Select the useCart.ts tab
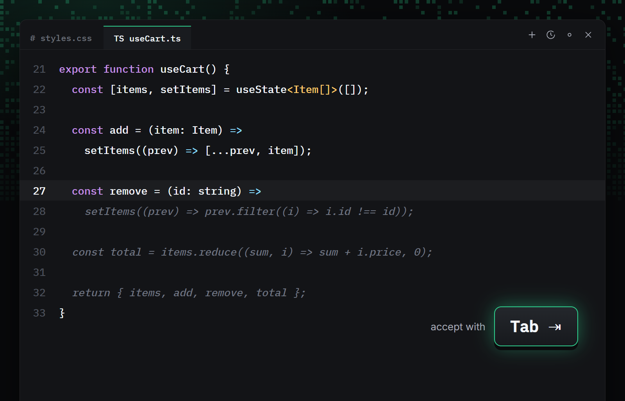This screenshot has height=401, width=625. [147, 38]
